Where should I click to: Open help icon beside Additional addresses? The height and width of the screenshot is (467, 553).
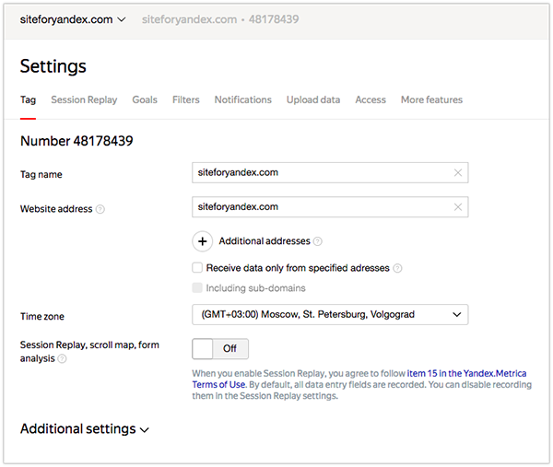click(x=318, y=241)
